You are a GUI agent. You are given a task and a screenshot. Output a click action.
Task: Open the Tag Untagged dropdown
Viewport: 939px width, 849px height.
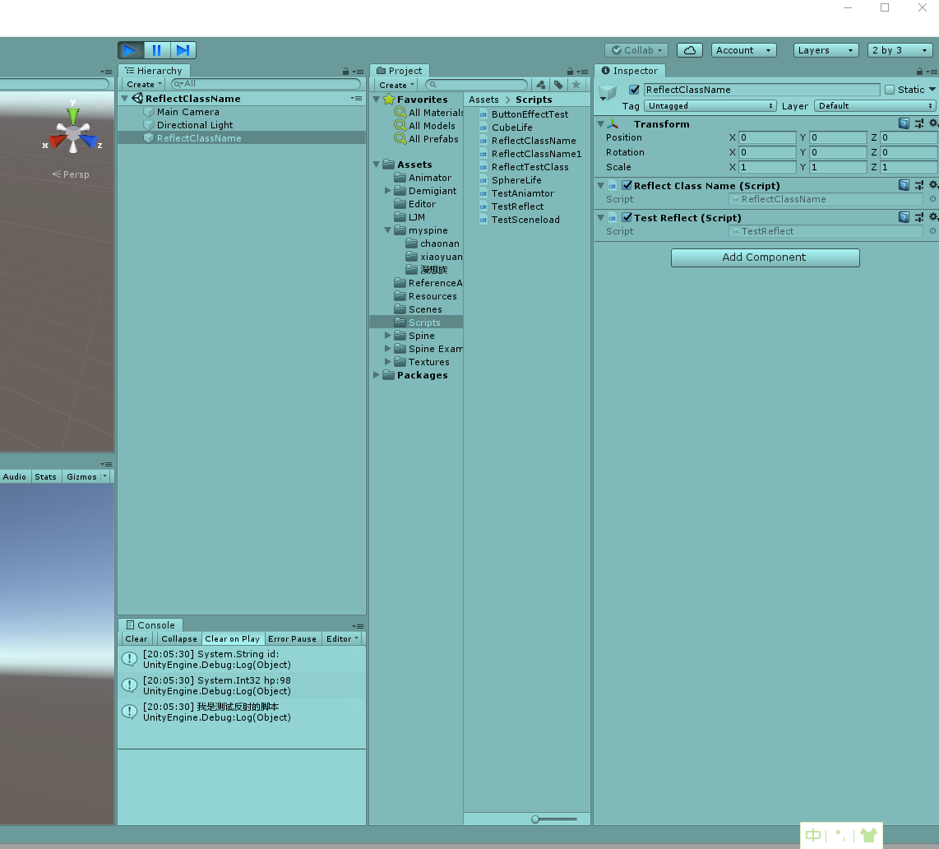(710, 106)
